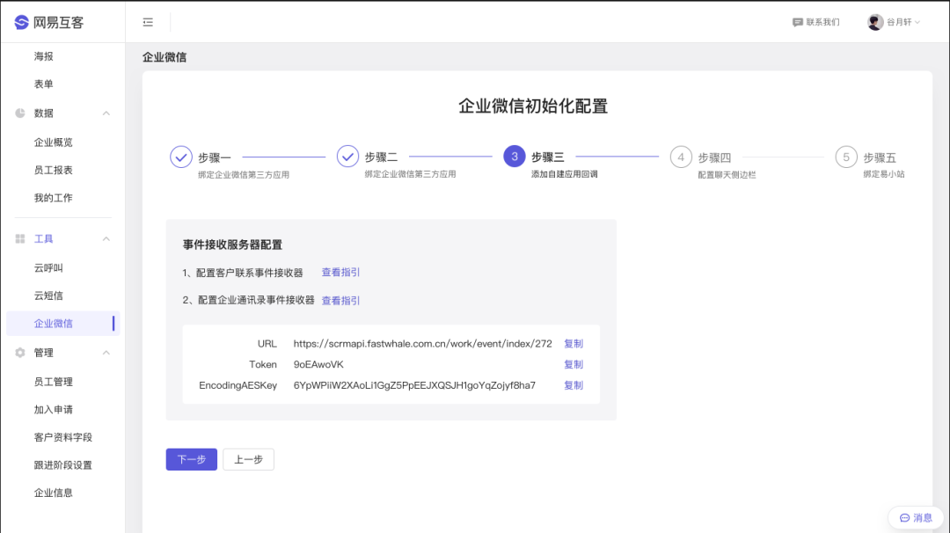Screen dimensions: 950x533
Task: Click the step 4 number circle
Action: point(681,157)
